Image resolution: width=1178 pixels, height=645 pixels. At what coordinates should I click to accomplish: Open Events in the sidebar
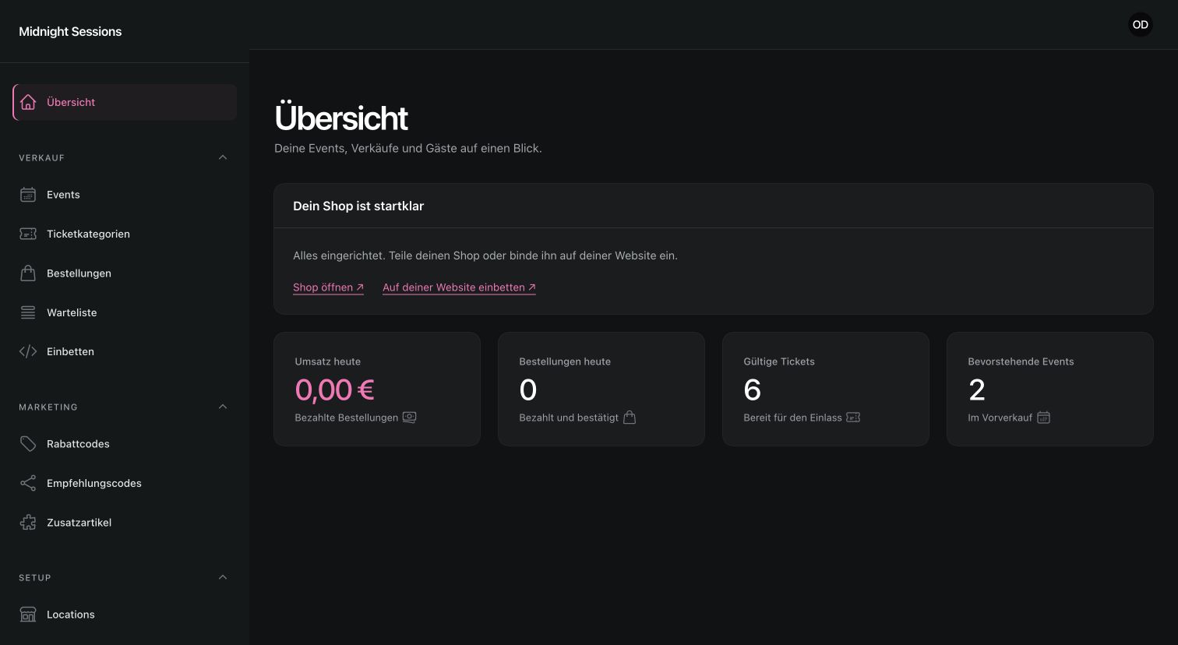[125, 195]
